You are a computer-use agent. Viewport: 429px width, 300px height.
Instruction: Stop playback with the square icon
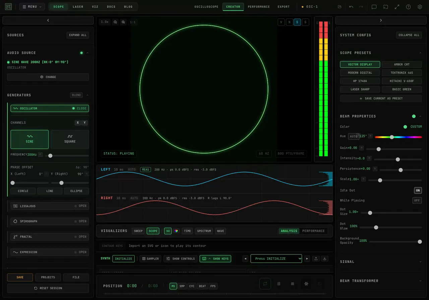tap(293, 284)
